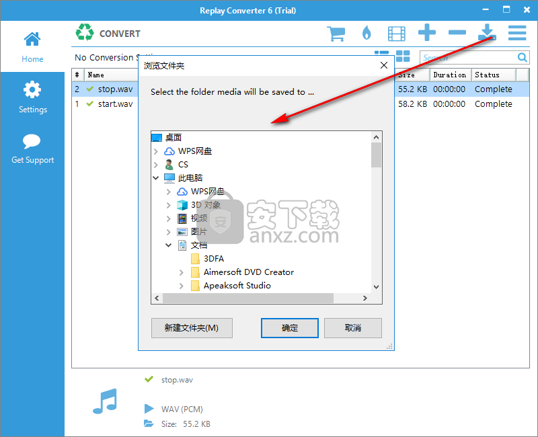
Task: Minimize the Replay Converter window
Action: 486,9
